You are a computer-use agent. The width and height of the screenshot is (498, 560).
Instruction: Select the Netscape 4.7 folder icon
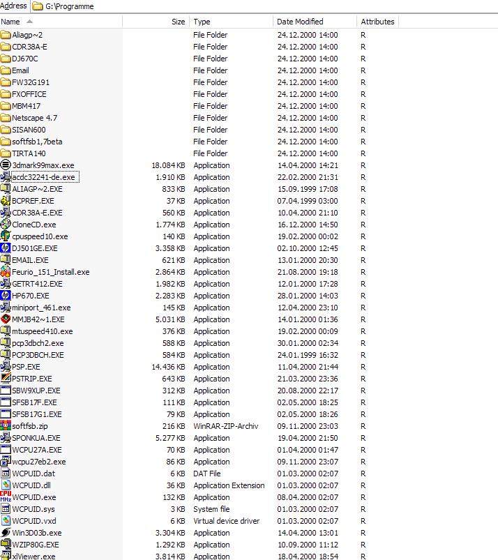pyautogui.click(x=6, y=117)
